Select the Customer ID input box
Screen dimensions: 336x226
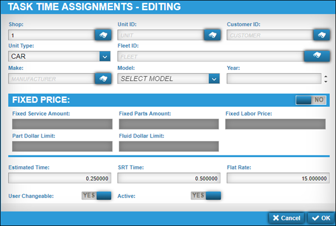(x=270, y=35)
